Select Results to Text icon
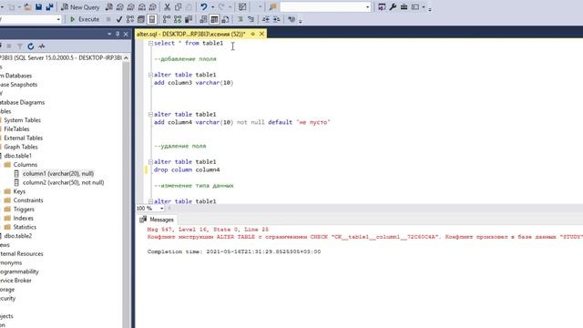 (x=203, y=19)
